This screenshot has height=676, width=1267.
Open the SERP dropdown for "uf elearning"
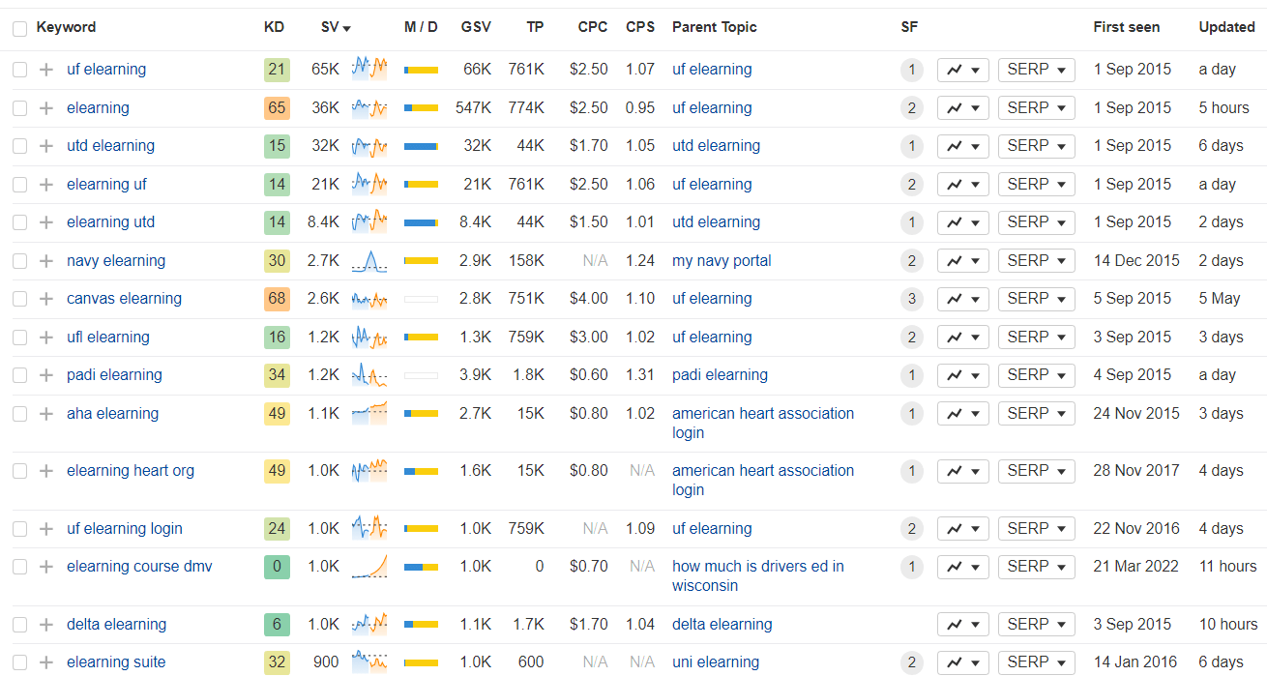(1036, 69)
